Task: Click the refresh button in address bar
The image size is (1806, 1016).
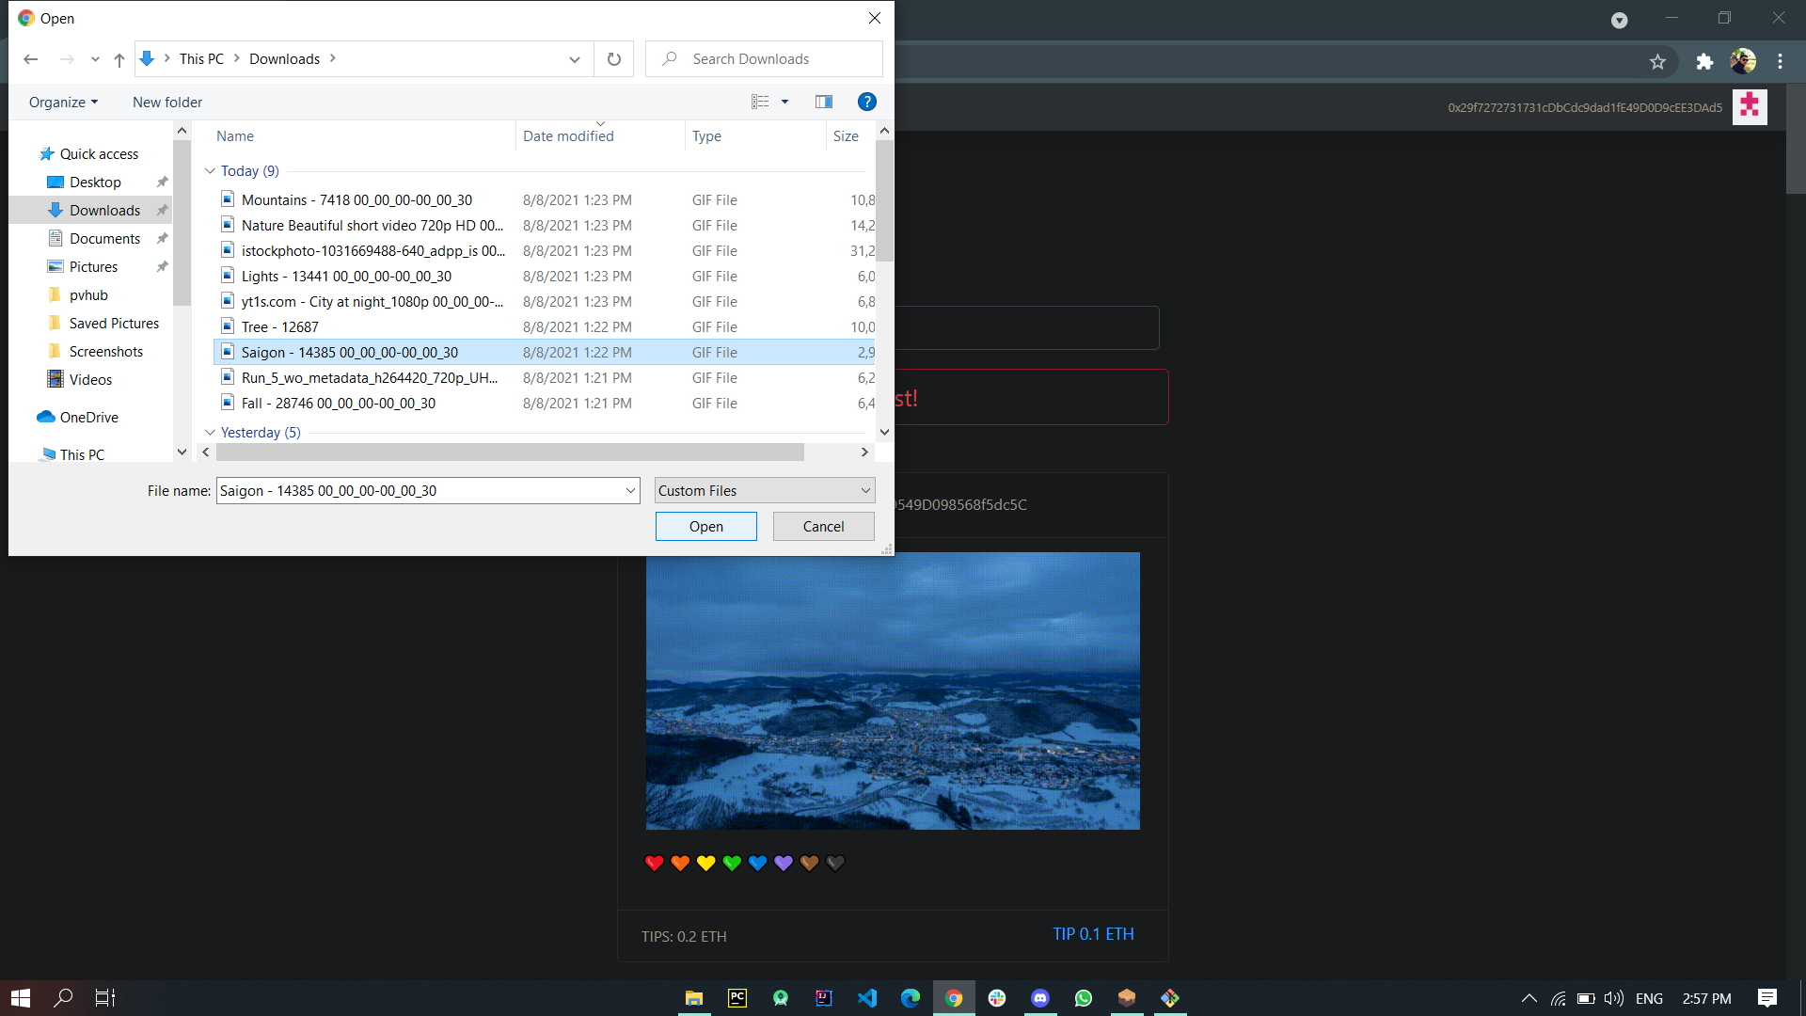Action: tap(614, 59)
